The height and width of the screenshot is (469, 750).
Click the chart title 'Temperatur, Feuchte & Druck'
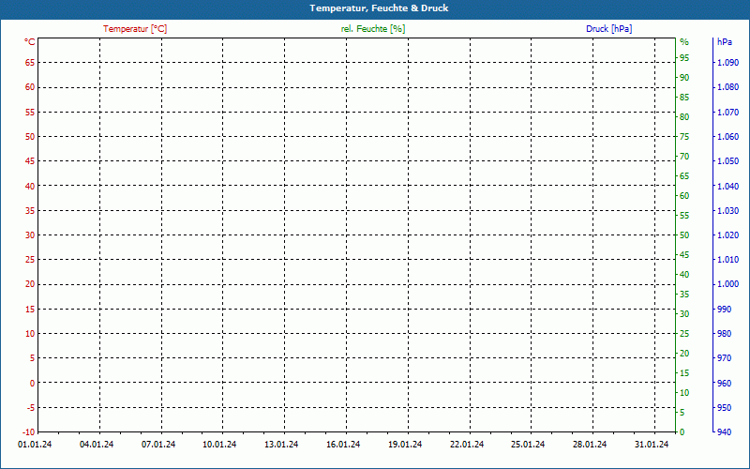(x=379, y=8)
